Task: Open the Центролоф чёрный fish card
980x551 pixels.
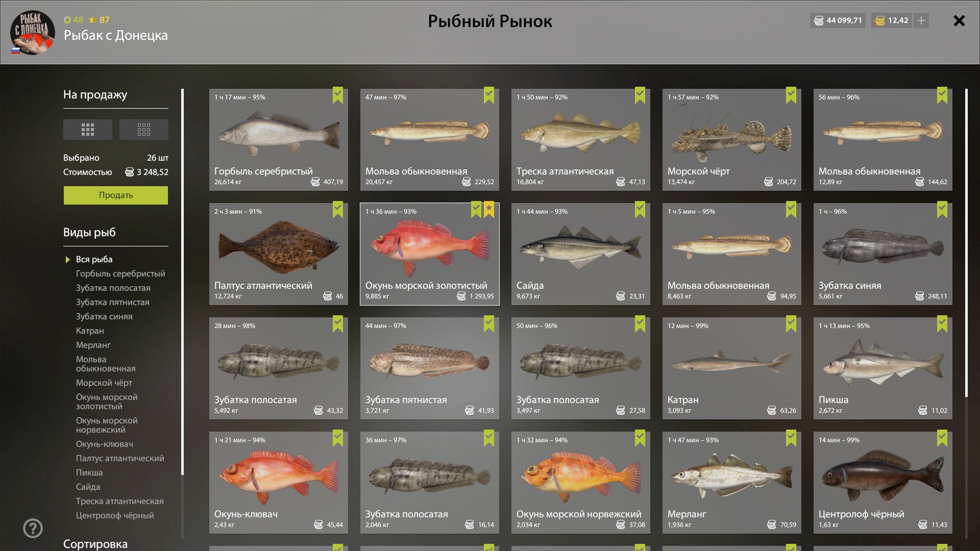Action: pos(883,483)
